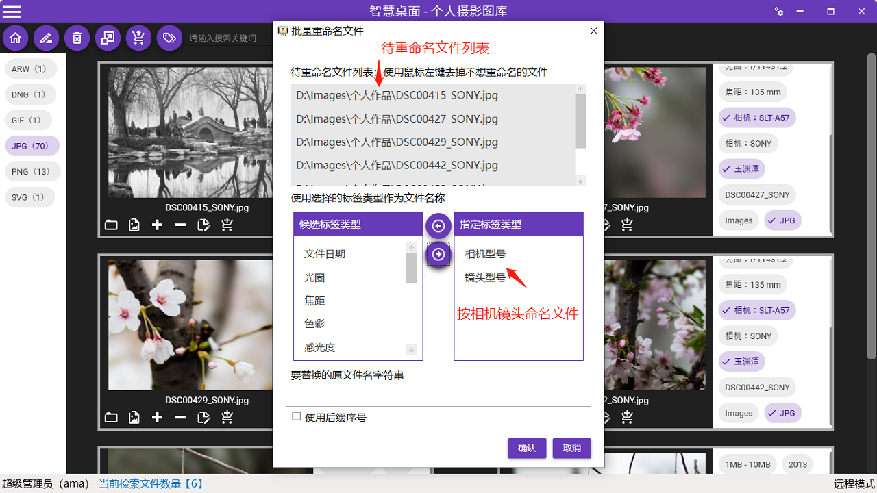The width and height of the screenshot is (877, 493).
Task: Open the Edit pencil tool in the toolbar
Action: [46, 38]
